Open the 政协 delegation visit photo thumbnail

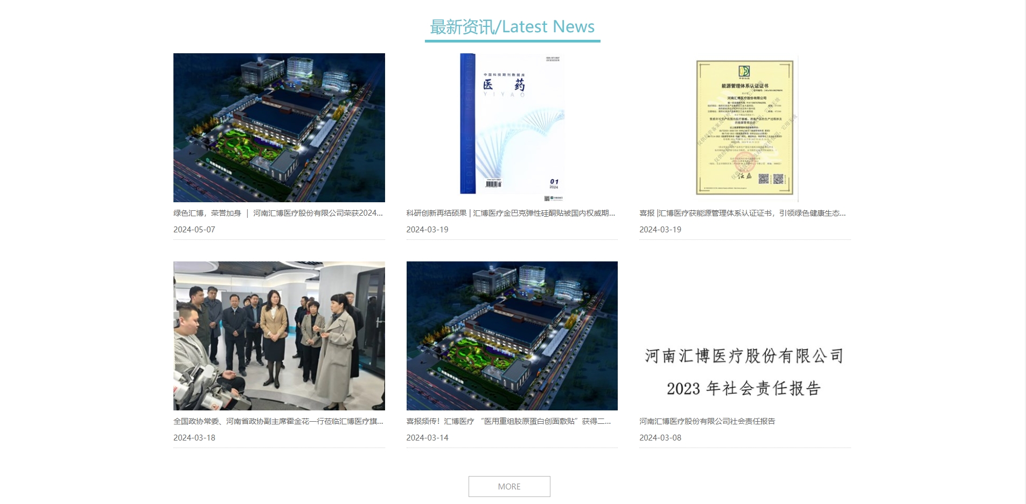(x=279, y=336)
